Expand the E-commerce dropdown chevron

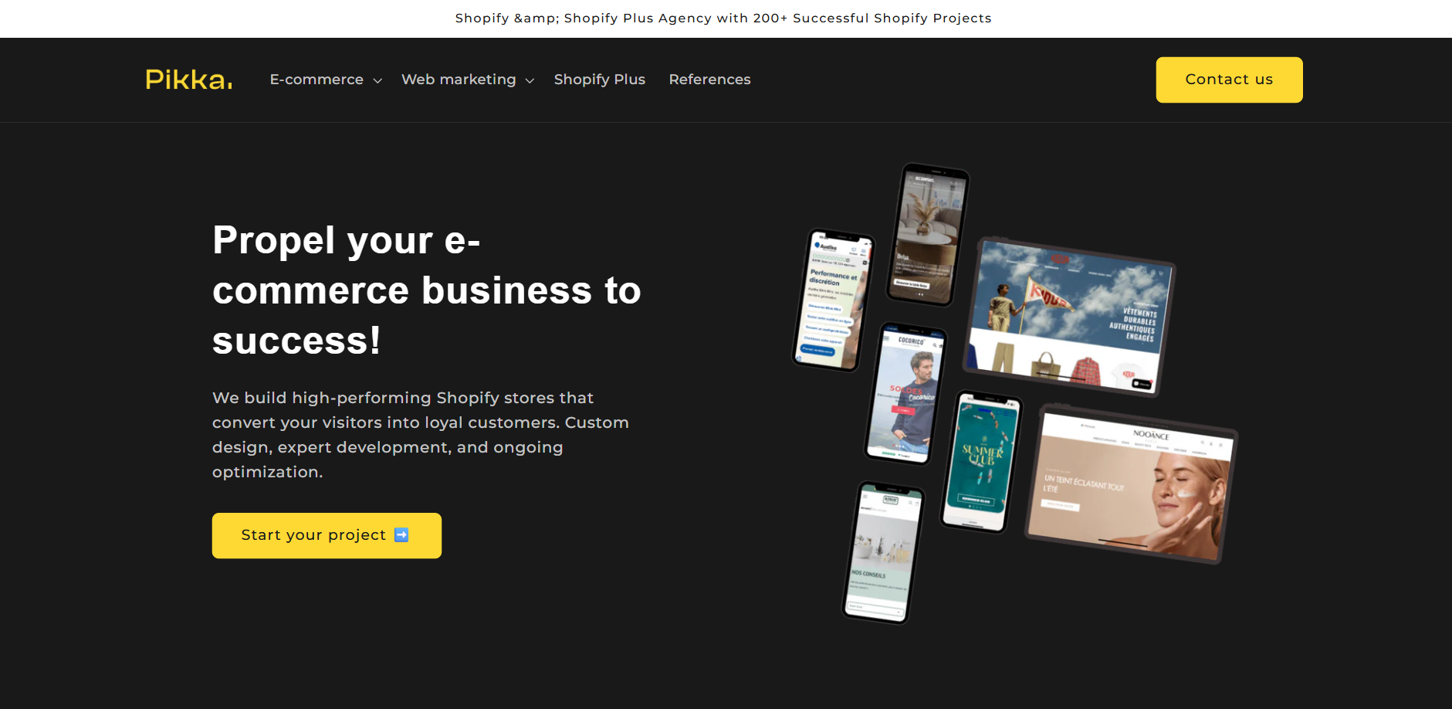click(x=377, y=80)
